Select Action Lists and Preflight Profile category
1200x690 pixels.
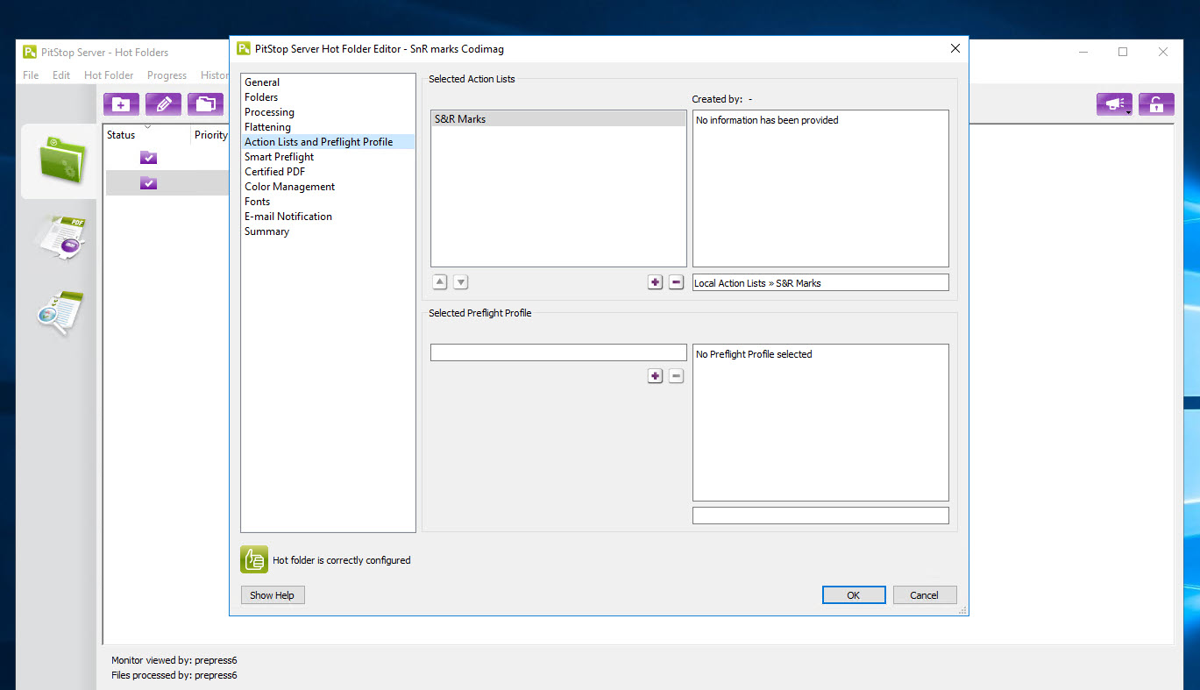[x=328, y=142]
